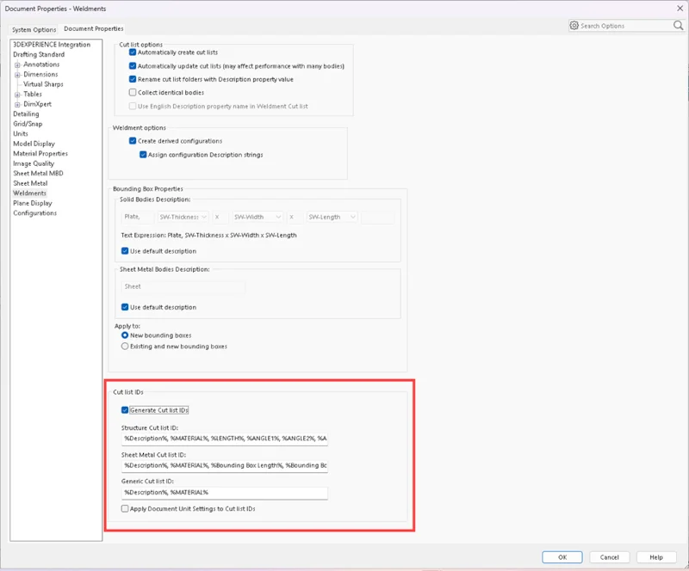This screenshot has height=571, width=689.
Task: Uncheck Generate Cut list IDs
Action: coord(126,410)
